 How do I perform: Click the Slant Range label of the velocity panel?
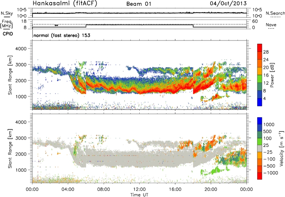coord(10,149)
